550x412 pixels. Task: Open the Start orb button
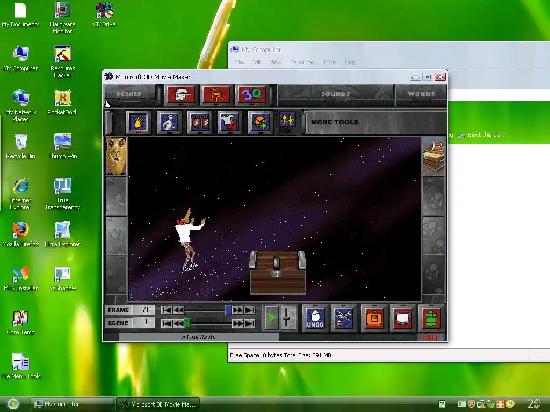tap(13, 404)
